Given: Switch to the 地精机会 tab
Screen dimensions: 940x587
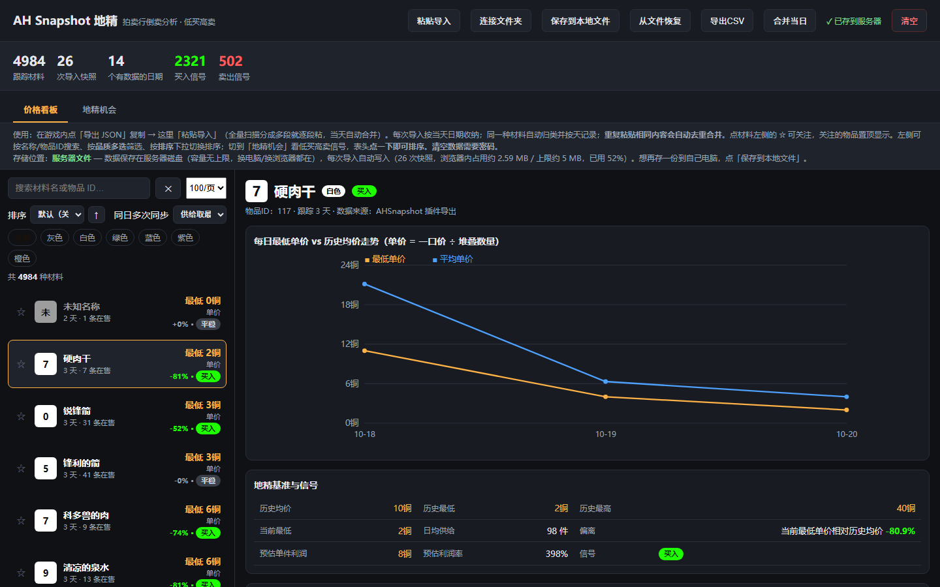Looking at the screenshot, I should click(x=99, y=110).
